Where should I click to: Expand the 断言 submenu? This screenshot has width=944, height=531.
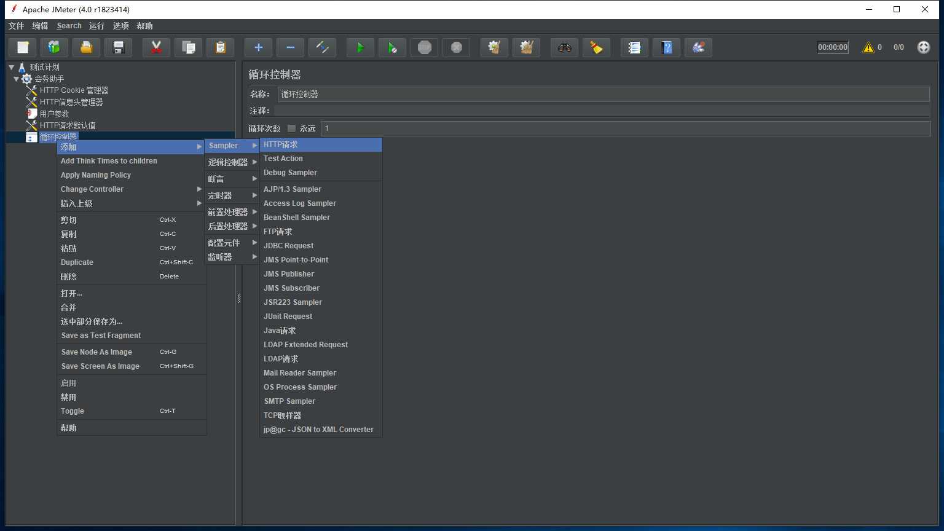[x=232, y=179]
